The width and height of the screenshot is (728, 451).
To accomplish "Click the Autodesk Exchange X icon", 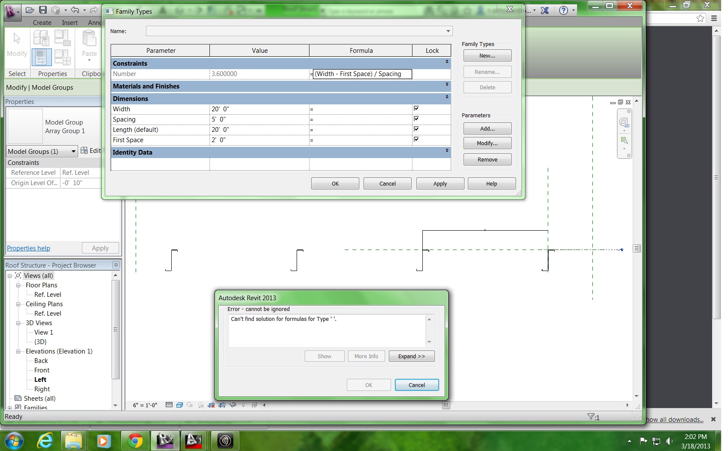I will (545, 10).
